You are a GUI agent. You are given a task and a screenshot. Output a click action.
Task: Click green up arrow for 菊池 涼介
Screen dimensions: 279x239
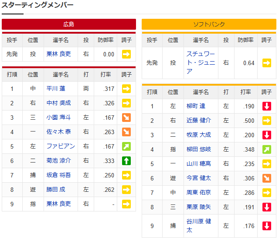click(x=126, y=161)
